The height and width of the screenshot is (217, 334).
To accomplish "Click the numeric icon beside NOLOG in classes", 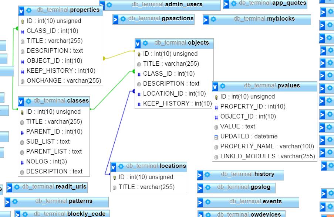I will point(22,163).
